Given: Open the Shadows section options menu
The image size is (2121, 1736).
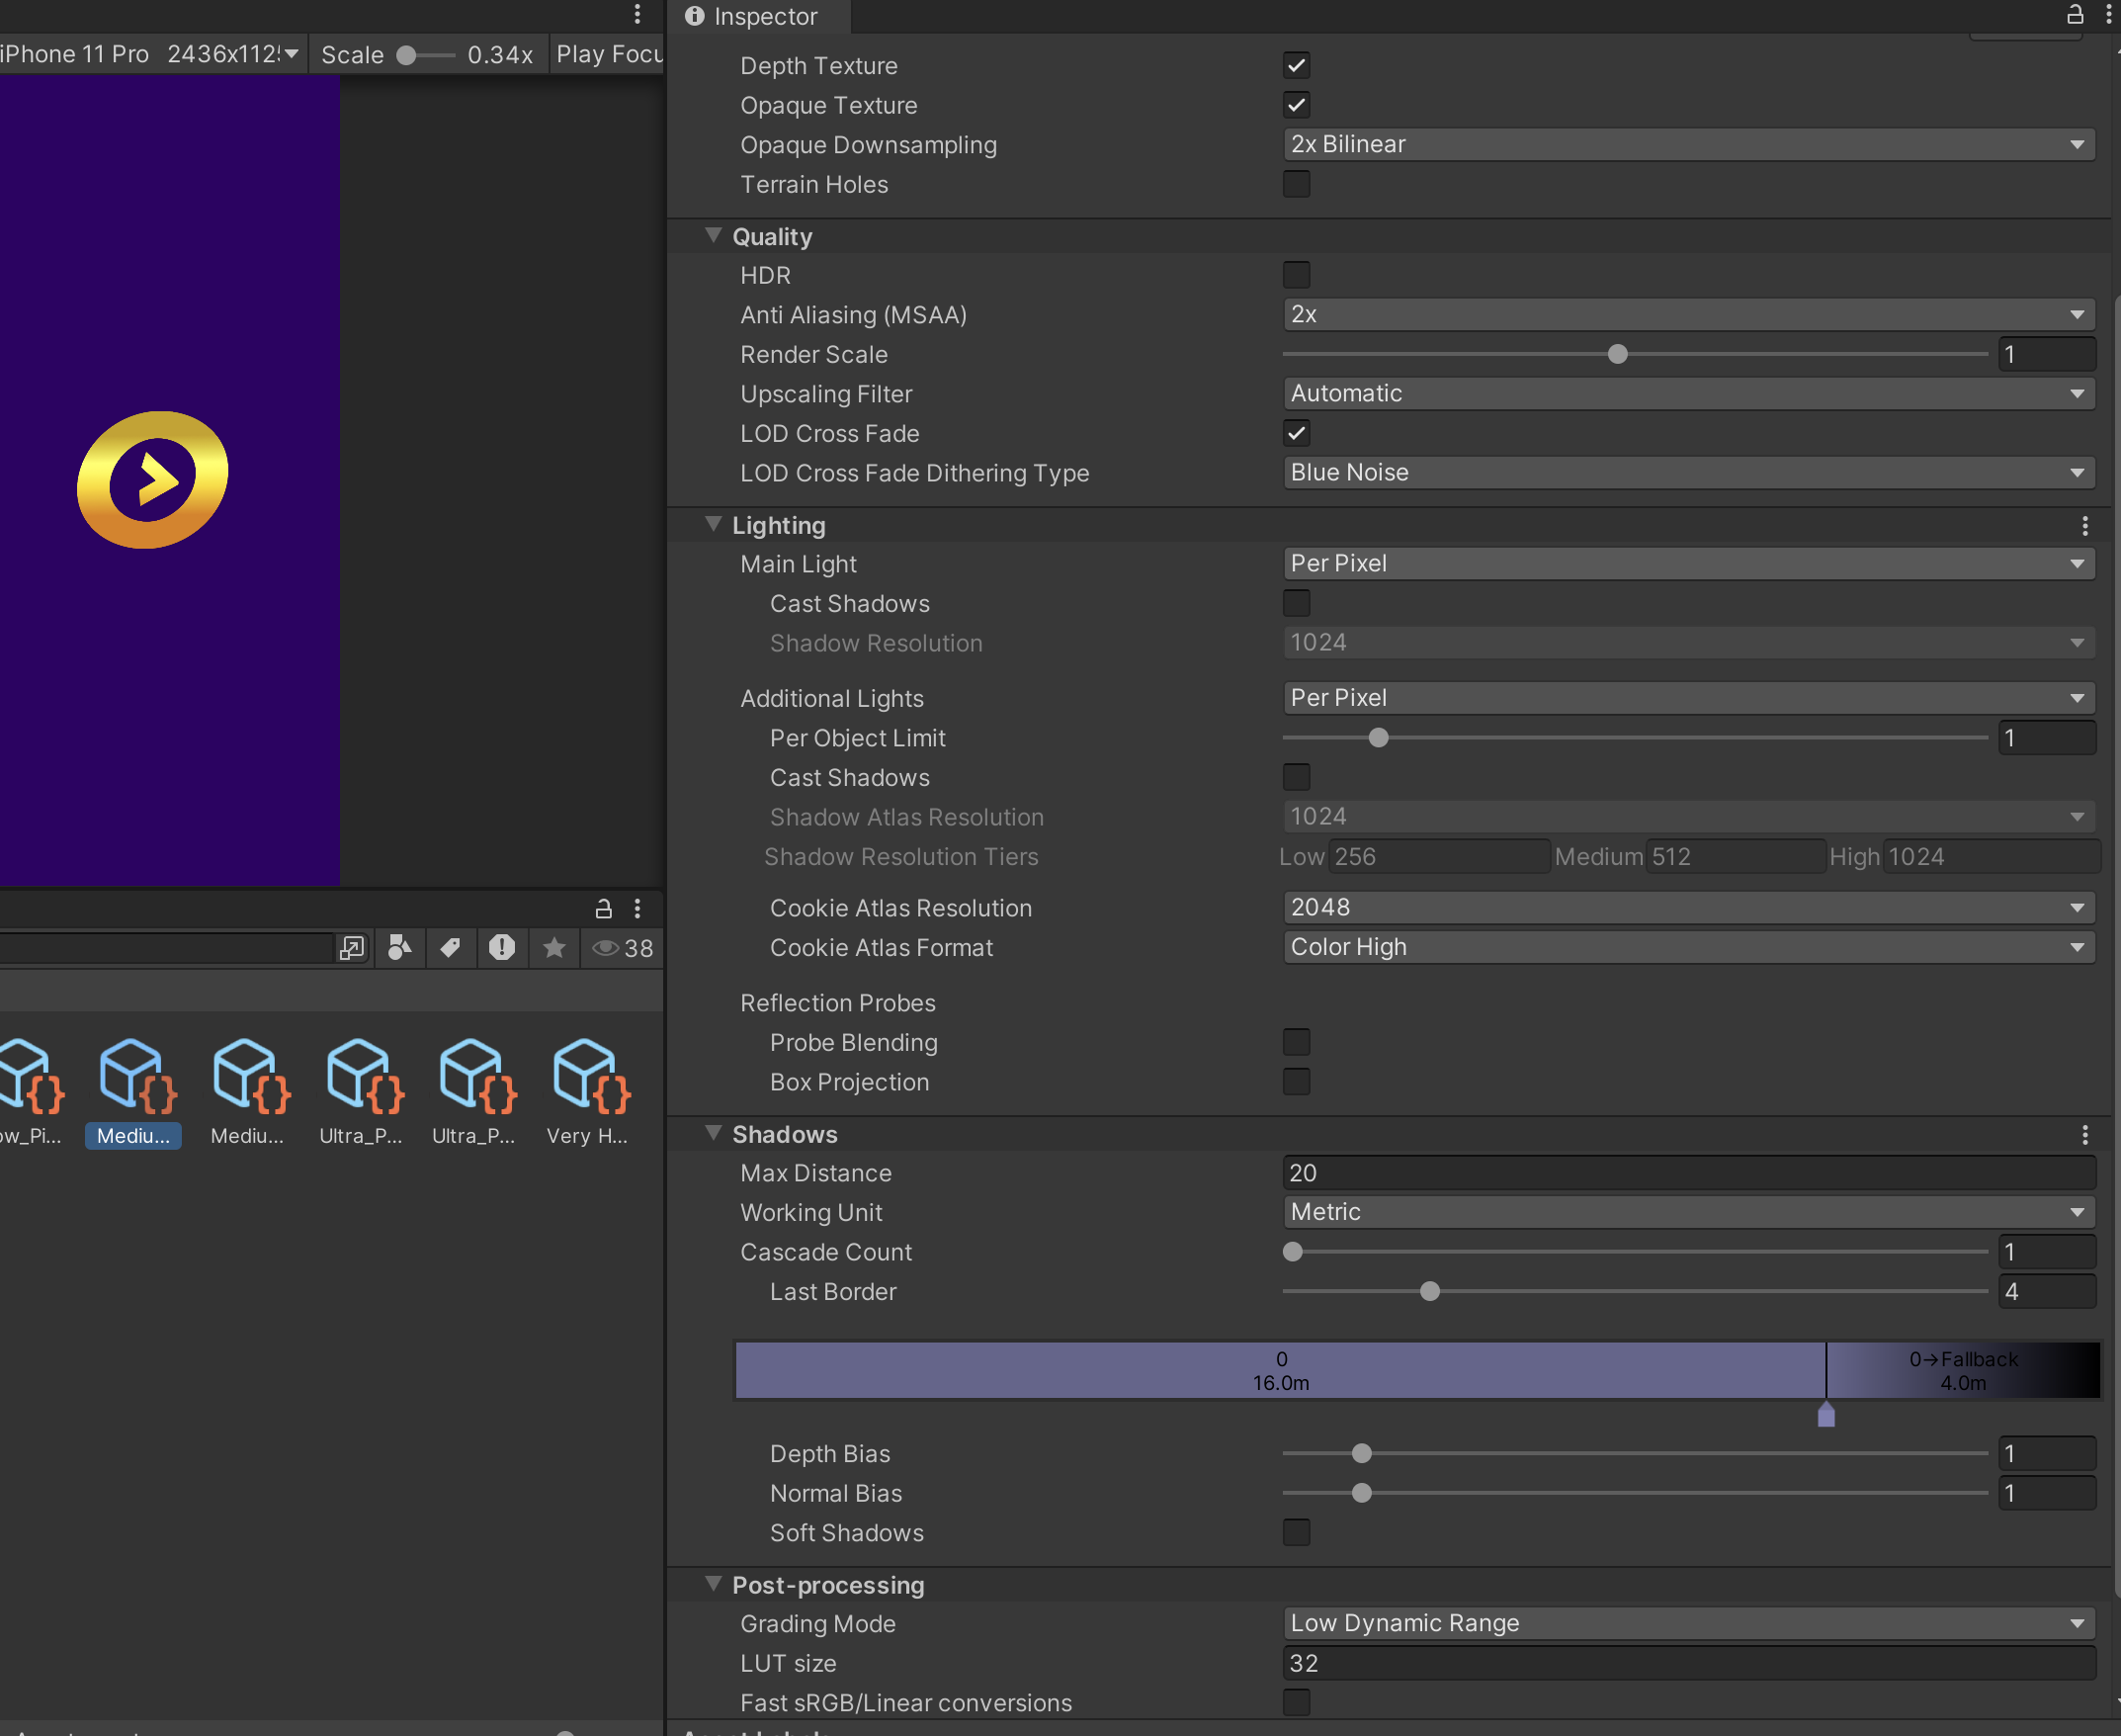Looking at the screenshot, I should [x=2085, y=1134].
